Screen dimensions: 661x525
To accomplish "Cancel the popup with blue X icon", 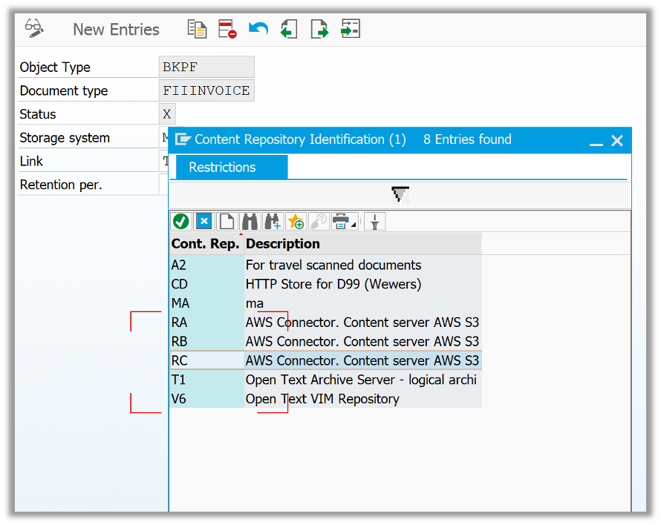I will click(204, 221).
